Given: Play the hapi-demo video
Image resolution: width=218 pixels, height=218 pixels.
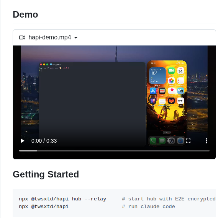Looking at the screenshot, I should 23,141.
